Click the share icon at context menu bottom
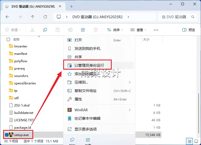Viewport: 201px width, 145px height. [x=88, y=140]
